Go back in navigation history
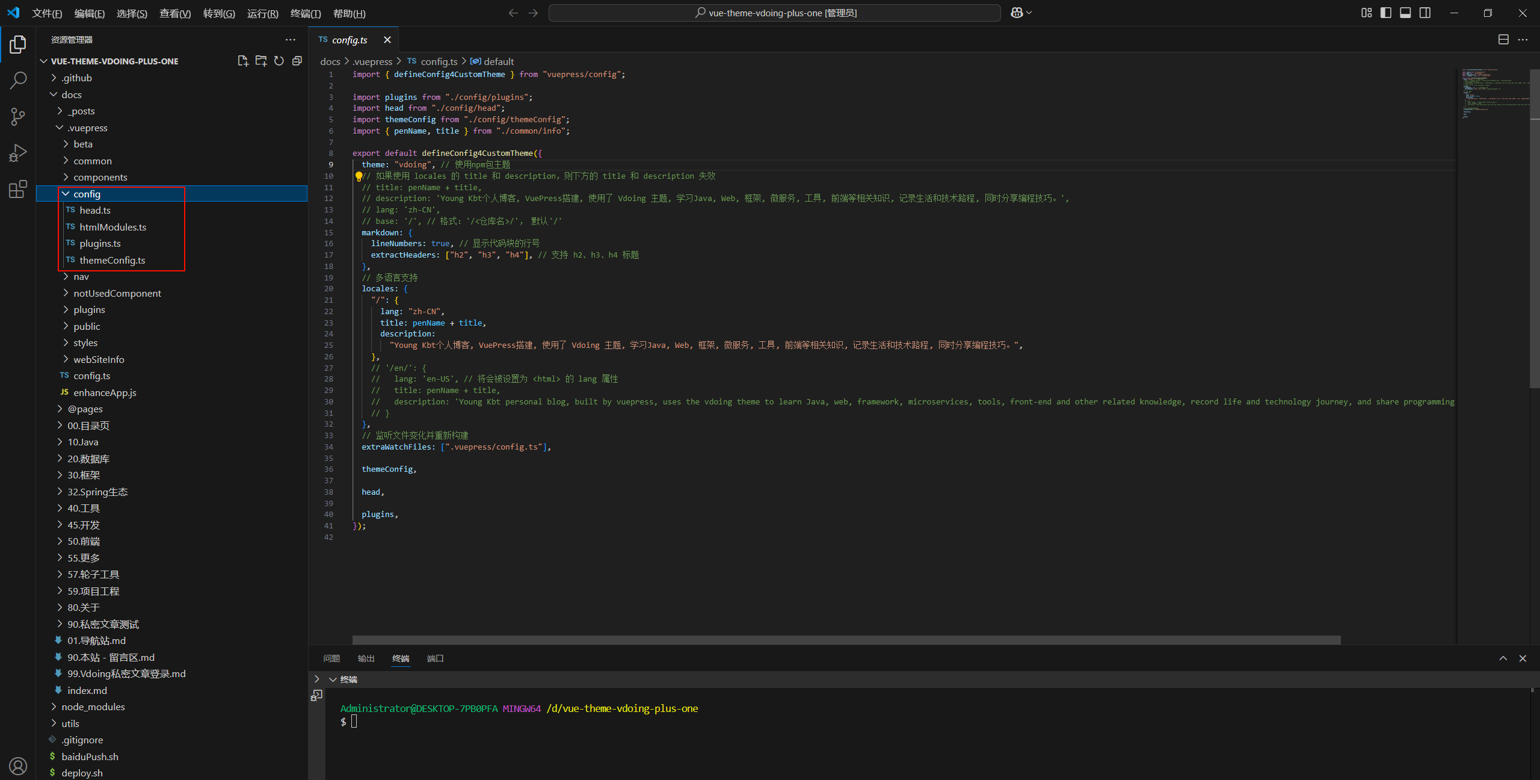Image resolution: width=1540 pixels, height=780 pixels. click(513, 13)
